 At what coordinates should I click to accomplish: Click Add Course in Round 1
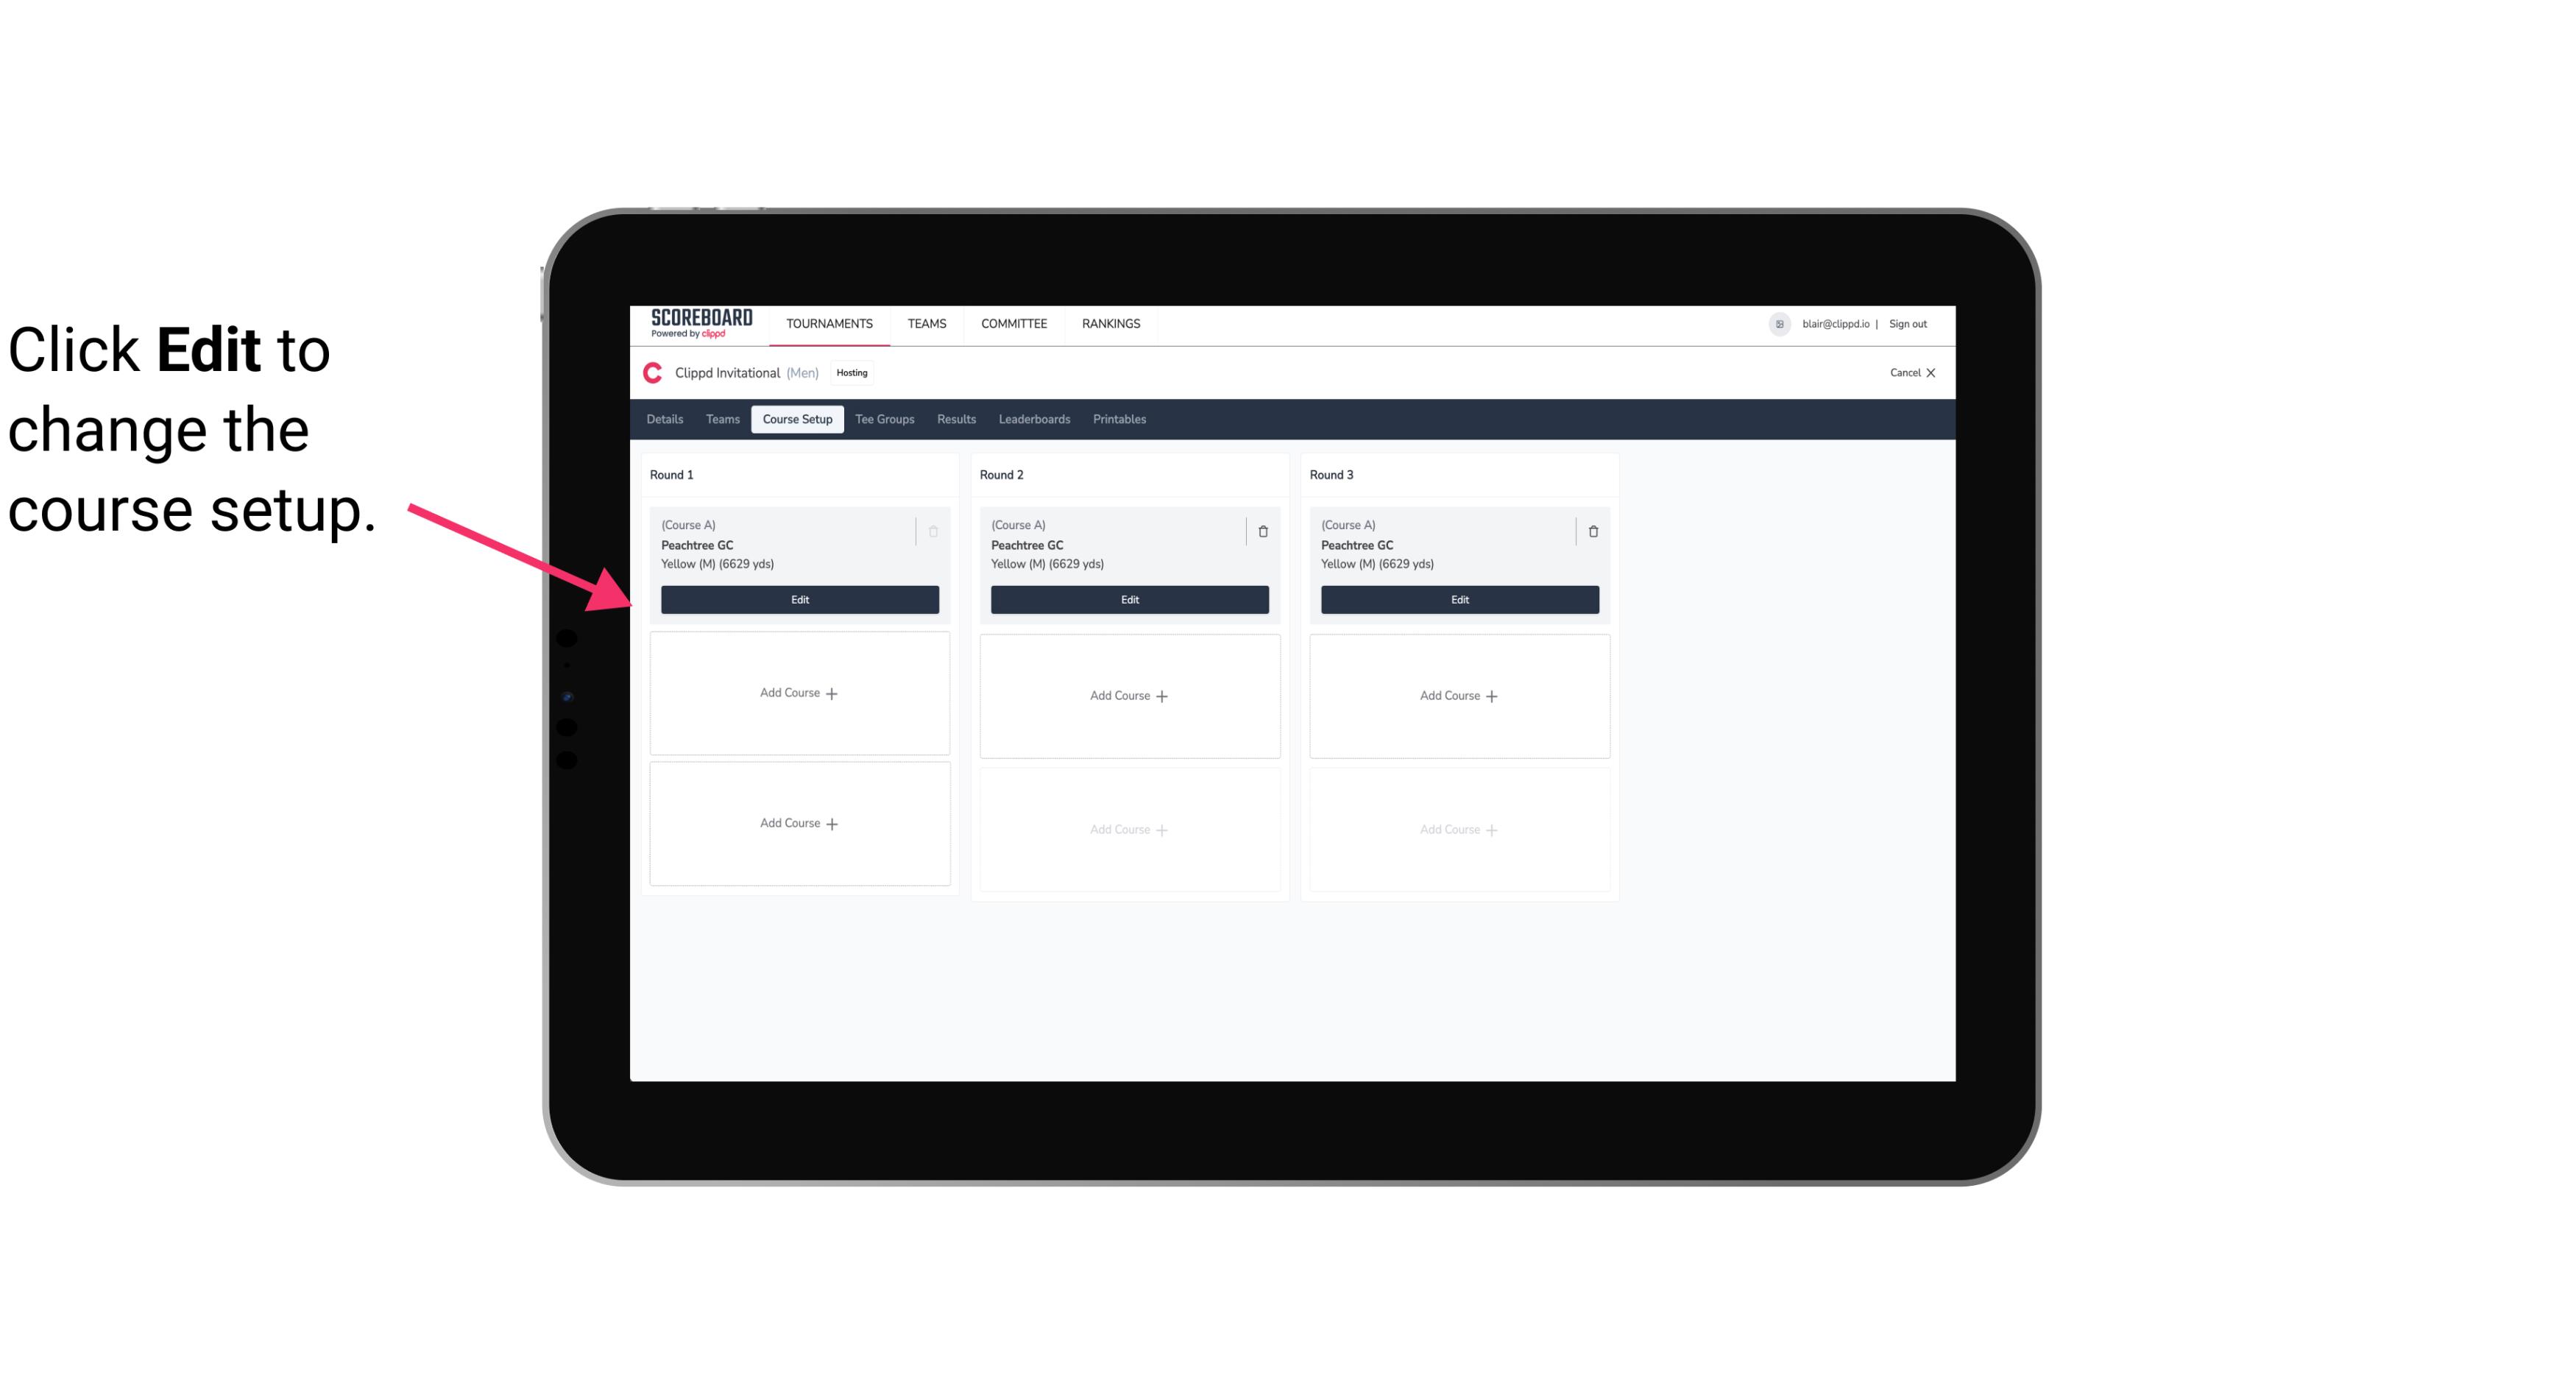point(799,693)
